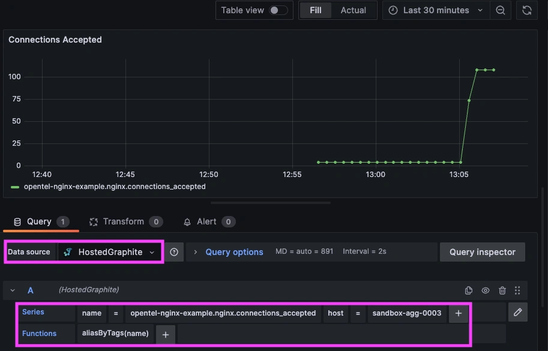Select the 'name' tag key segment
The width and height of the screenshot is (548, 351).
pos(92,313)
